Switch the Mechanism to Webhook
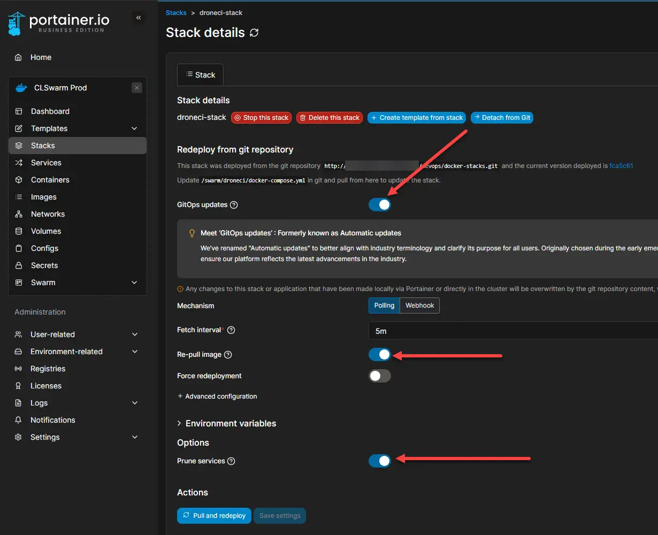 pyautogui.click(x=419, y=305)
